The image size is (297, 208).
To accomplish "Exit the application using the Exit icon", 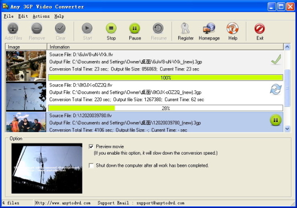I will tap(260, 29).
